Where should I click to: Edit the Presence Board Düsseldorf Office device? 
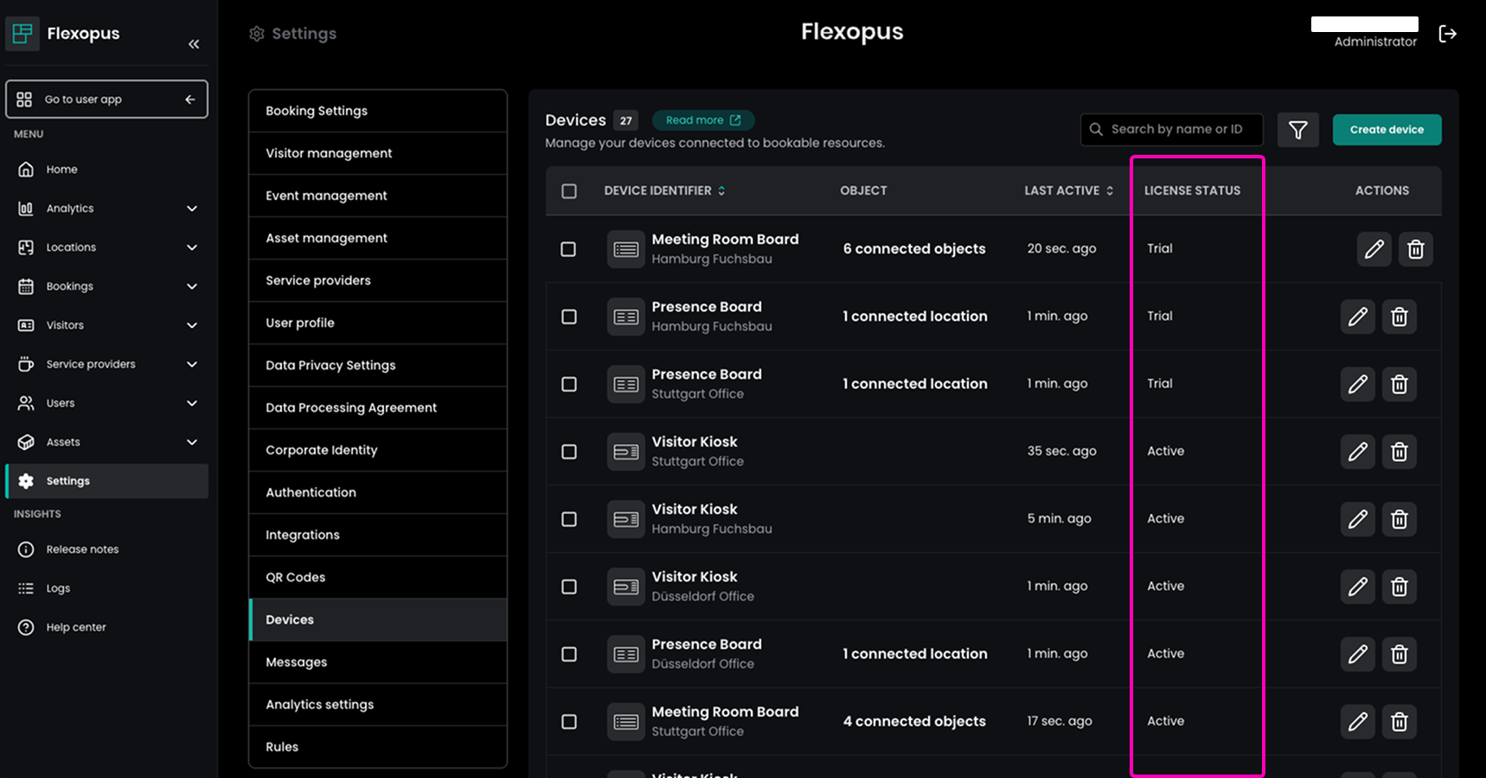point(1357,654)
